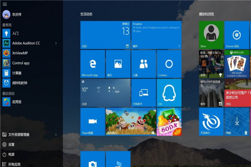Open the Skype视频 tile
The width and height of the screenshot is (251, 167).
pos(93,121)
